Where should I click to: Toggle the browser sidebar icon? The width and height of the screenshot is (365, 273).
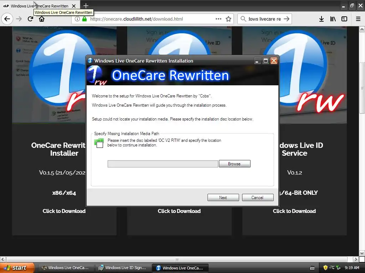[x=344, y=19]
